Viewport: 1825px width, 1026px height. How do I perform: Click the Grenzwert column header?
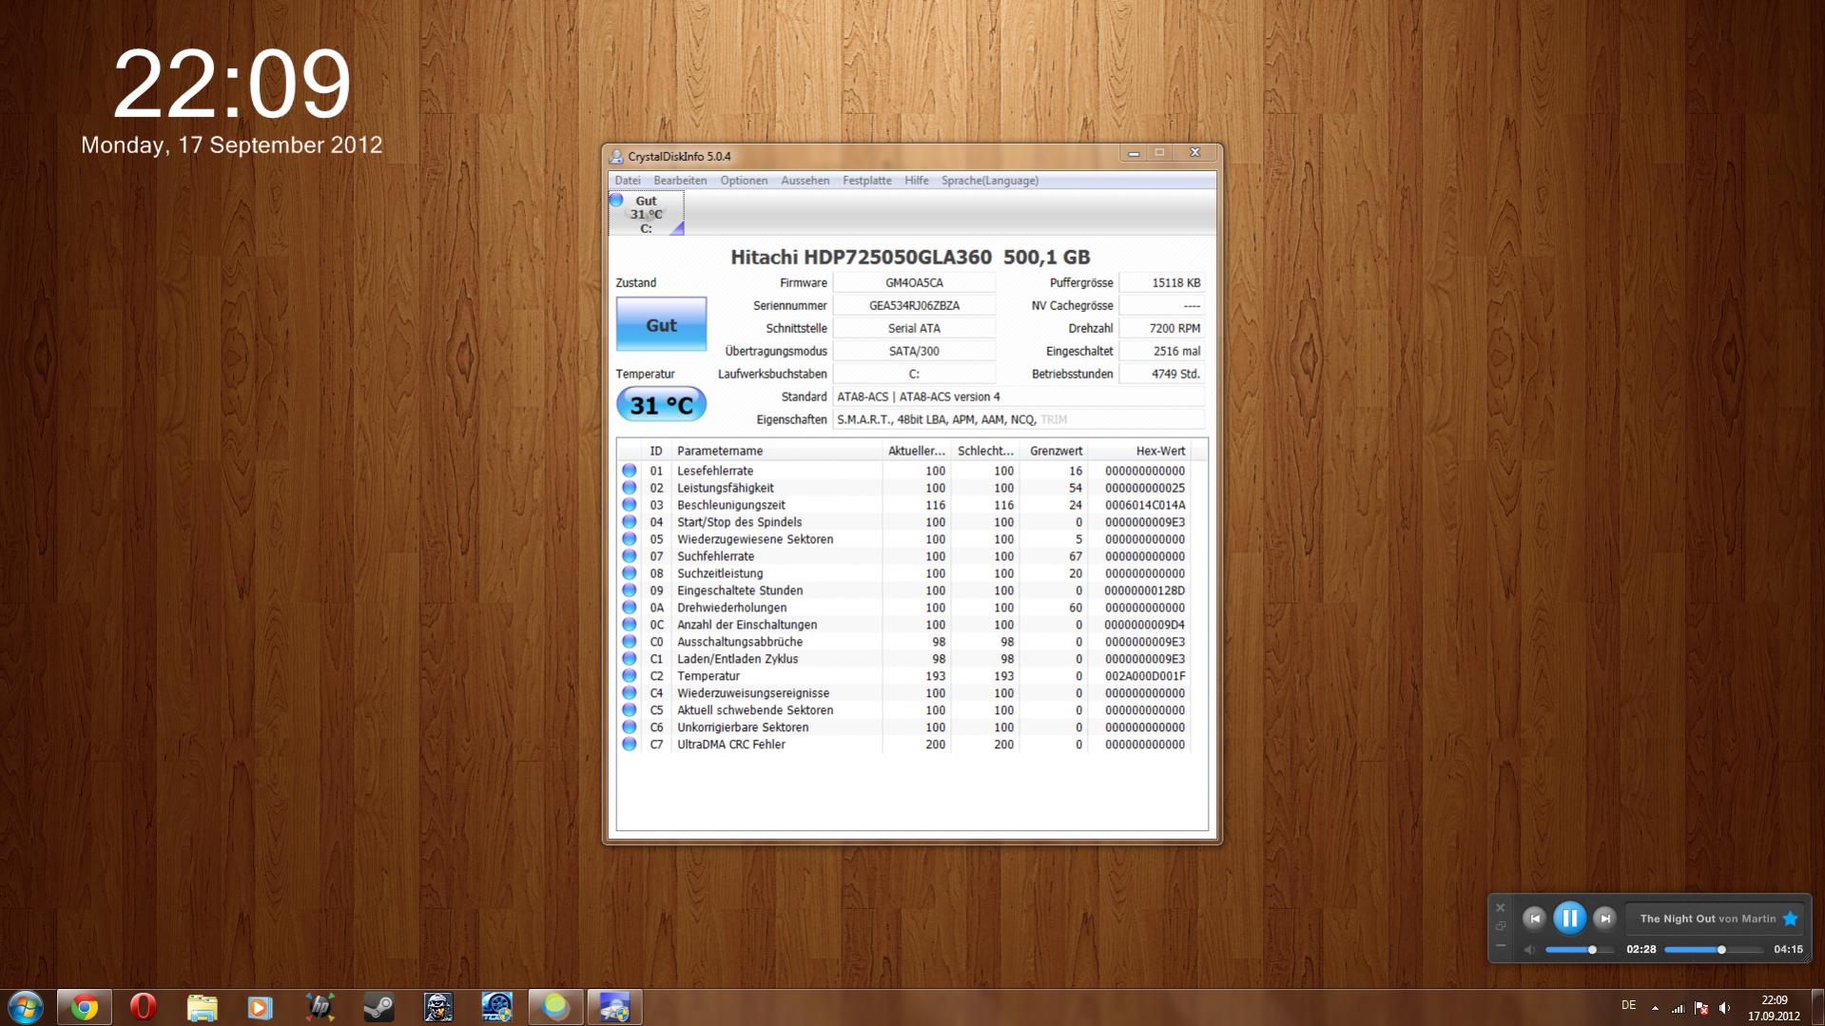click(1054, 451)
